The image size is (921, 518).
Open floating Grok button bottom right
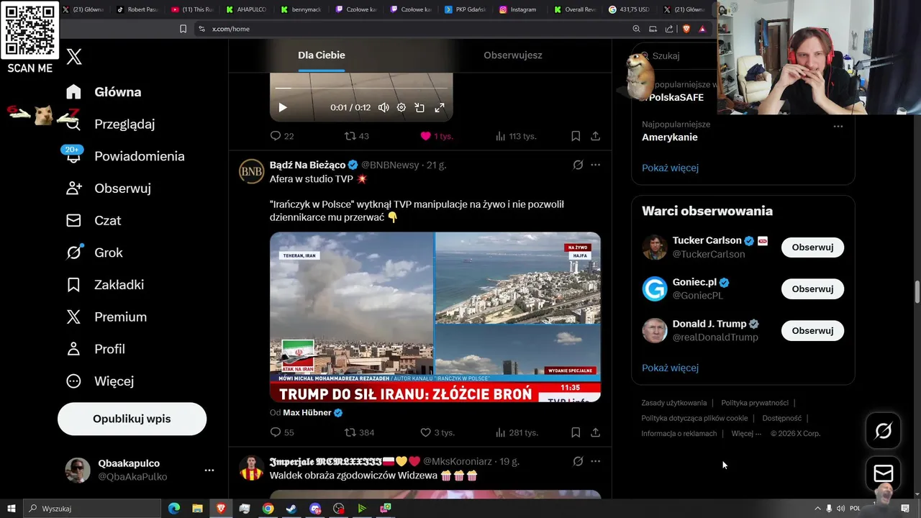pos(883,431)
